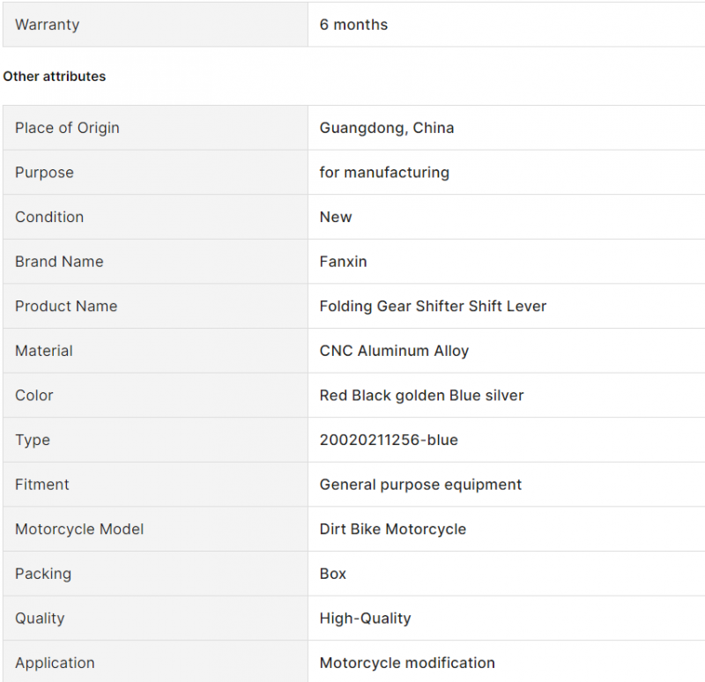Click the Product Name label cell
705x682 pixels.
point(155,306)
